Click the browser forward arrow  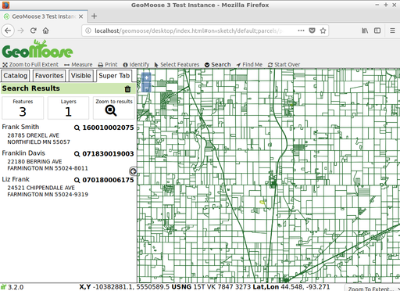point(21,31)
